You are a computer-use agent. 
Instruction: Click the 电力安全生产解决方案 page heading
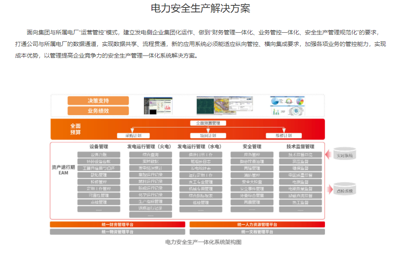click(201, 9)
